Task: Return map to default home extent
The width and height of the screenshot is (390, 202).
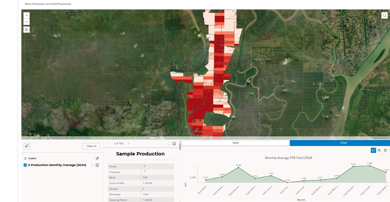Action: 26,30
